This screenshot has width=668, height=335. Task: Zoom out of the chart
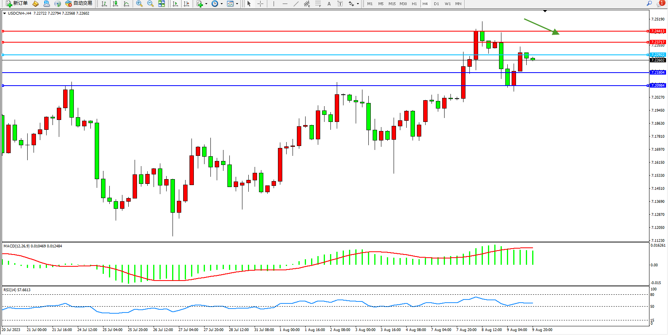tap(150, 4)
